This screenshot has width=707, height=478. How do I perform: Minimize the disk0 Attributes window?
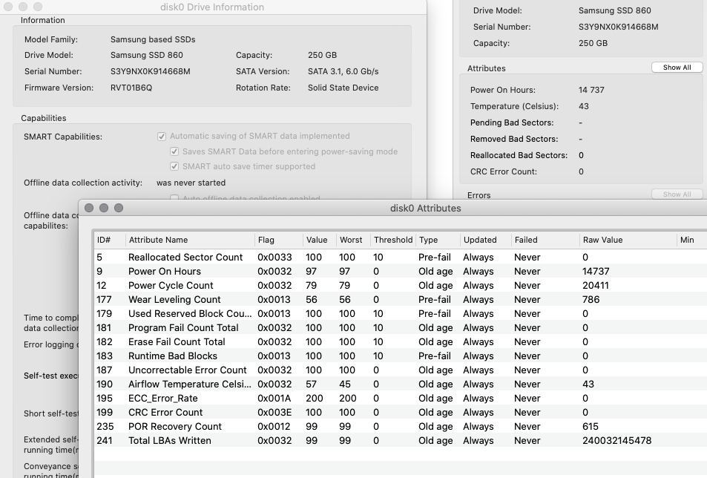point(104,208)
